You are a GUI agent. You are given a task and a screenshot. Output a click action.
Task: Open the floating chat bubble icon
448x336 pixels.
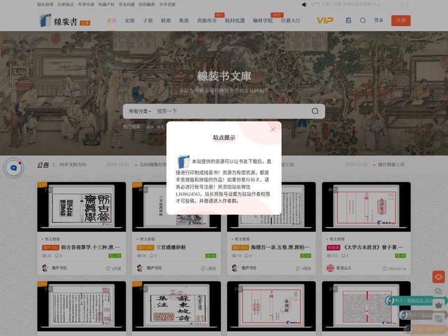[x=14, y=168]
